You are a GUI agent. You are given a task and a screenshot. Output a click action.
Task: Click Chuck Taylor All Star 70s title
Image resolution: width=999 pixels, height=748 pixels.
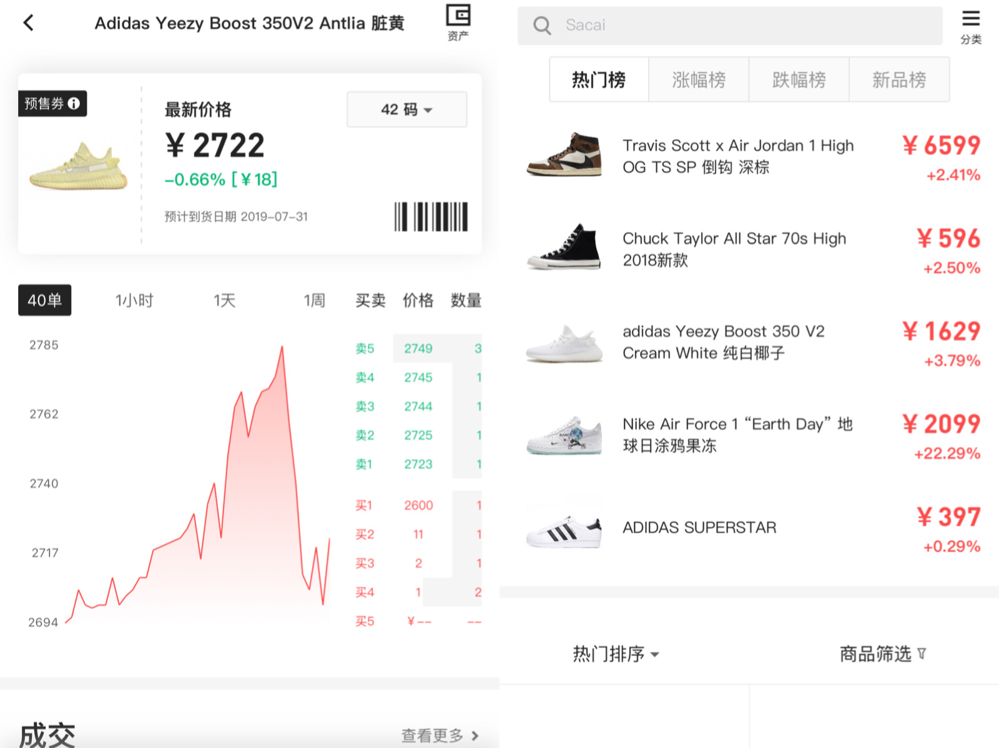[x=734, y=249]
